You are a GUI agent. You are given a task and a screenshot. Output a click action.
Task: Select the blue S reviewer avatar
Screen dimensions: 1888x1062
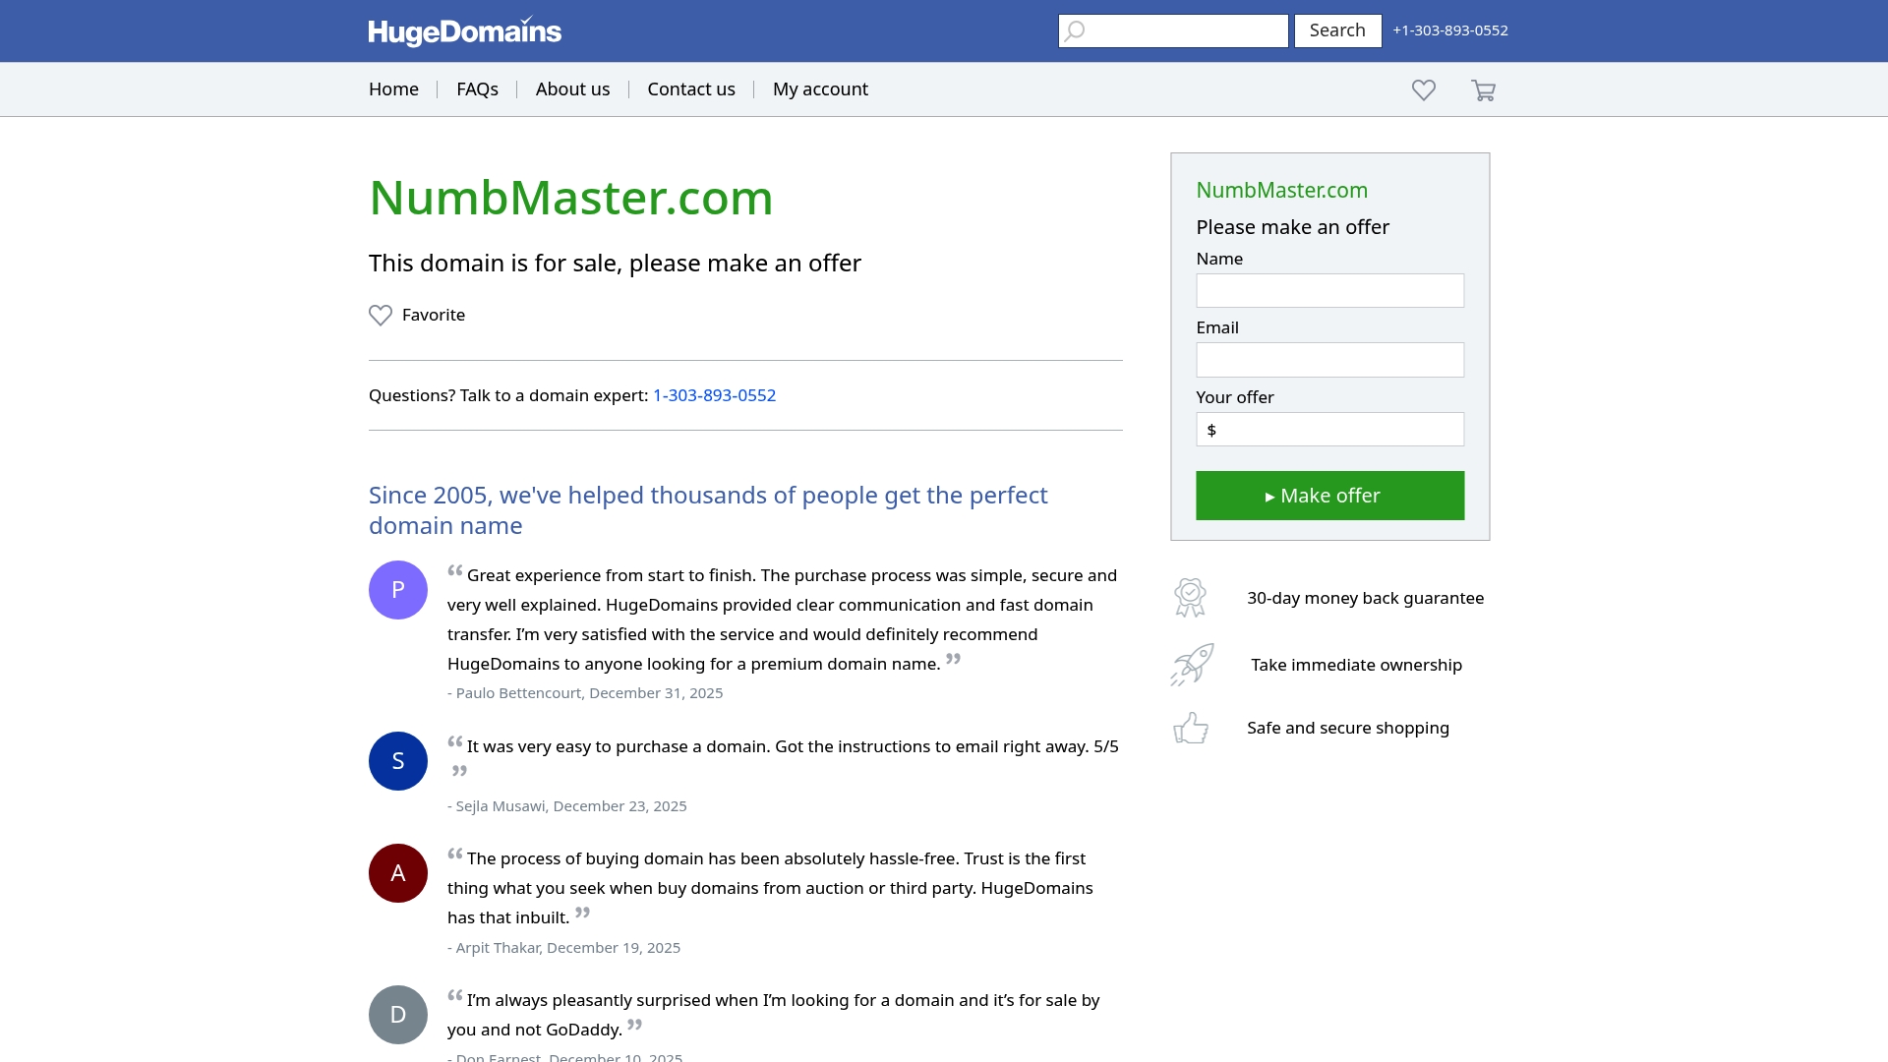click(x=397, y=760)
